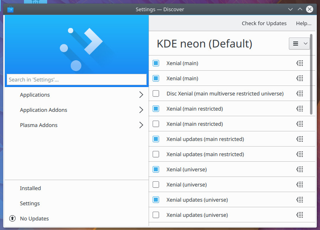320x230 pixels.
Task: Disable the checked Xenial (universe) checkbox
Action: 156,169
